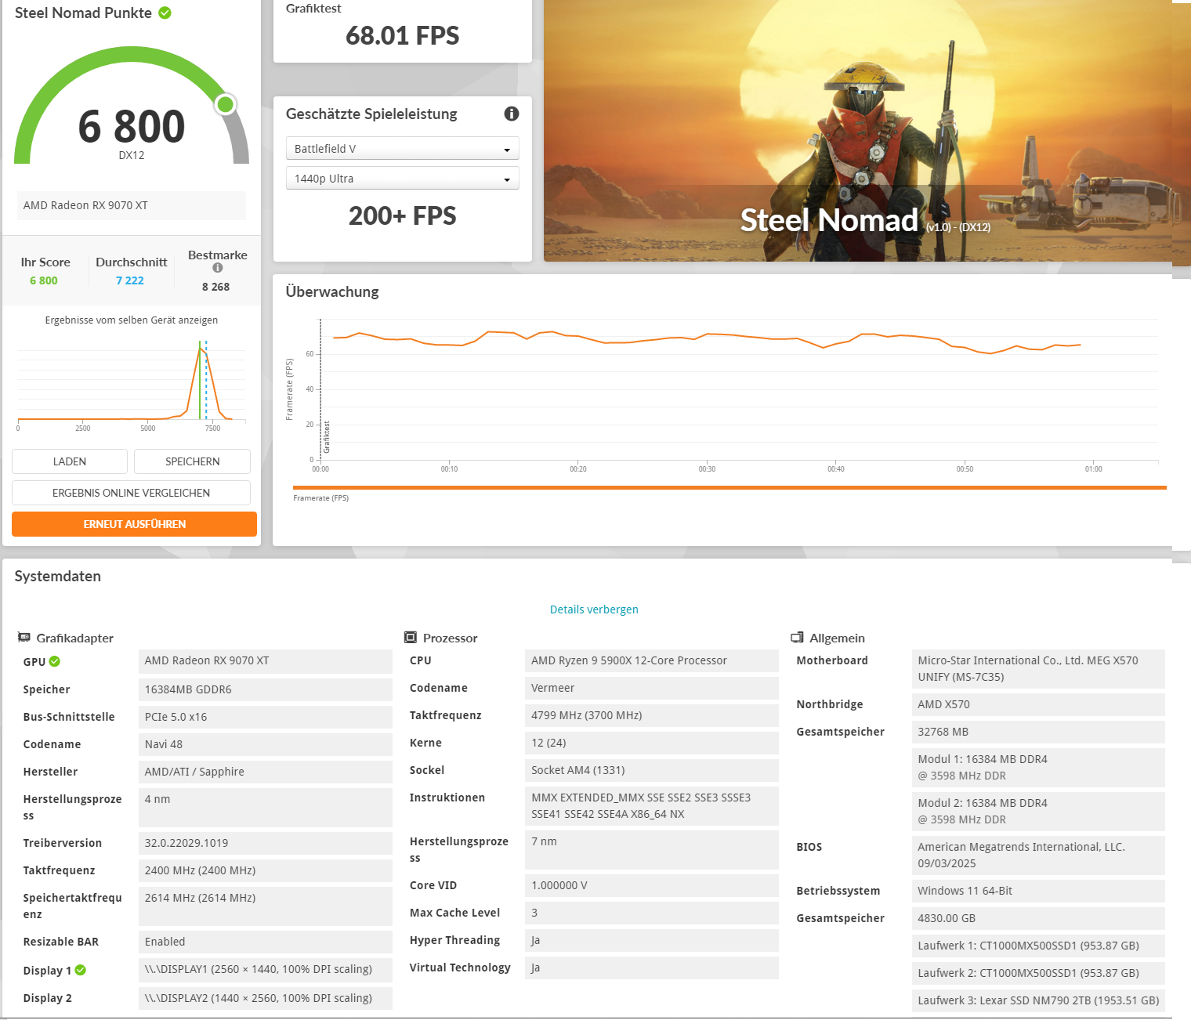Click the Allgemein computer icon
1191x1020 pixels.
tap(798, 637)
